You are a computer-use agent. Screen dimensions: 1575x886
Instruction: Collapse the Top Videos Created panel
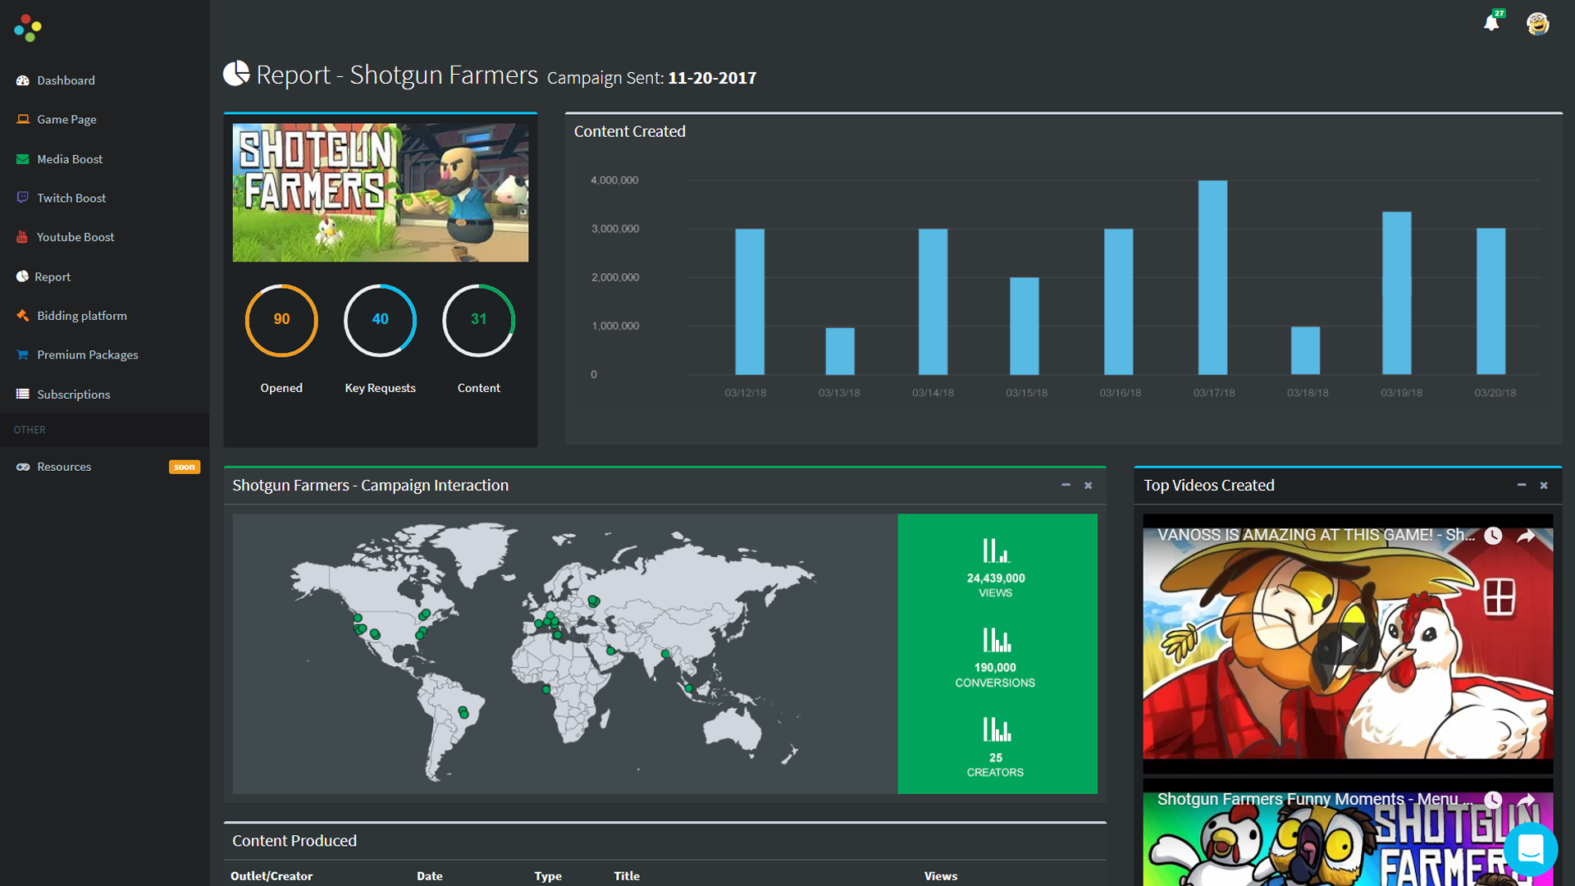click(x=1521, y=485)
